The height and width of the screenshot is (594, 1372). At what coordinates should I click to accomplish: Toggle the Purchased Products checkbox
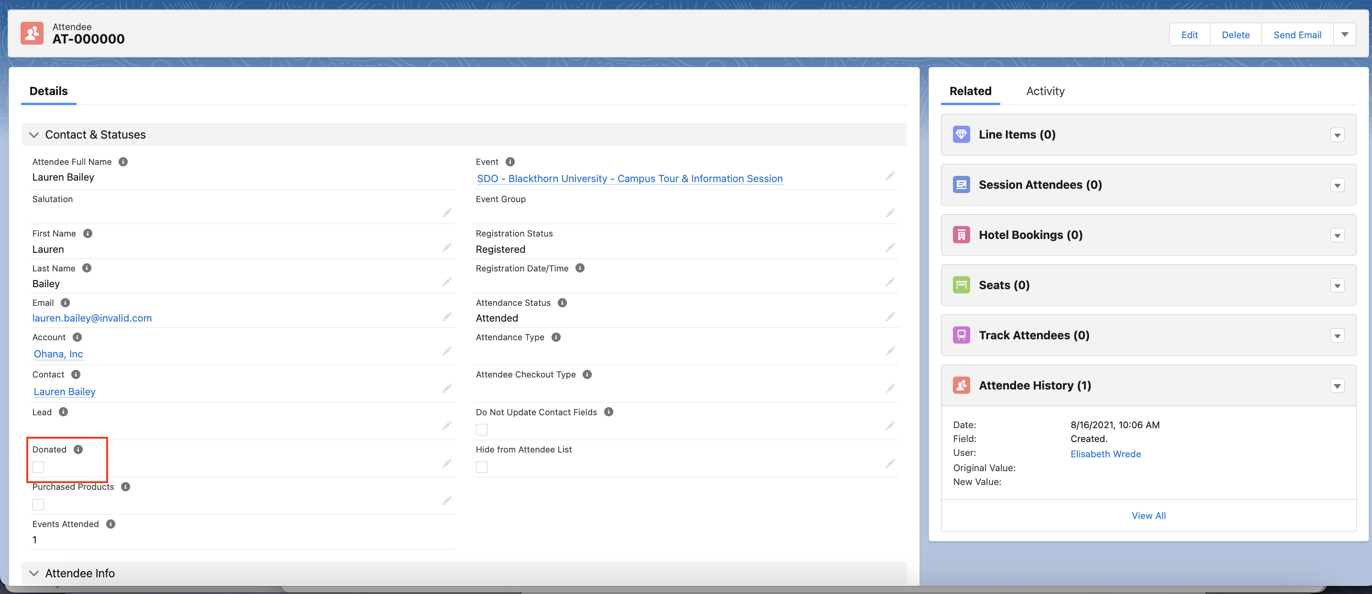[x=38, y=505]
